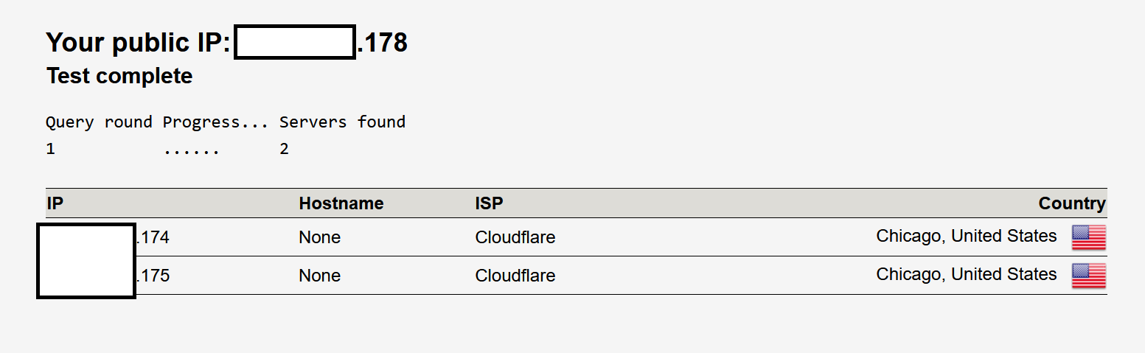
Task: Click the "Query round" label
Action: 99,122
